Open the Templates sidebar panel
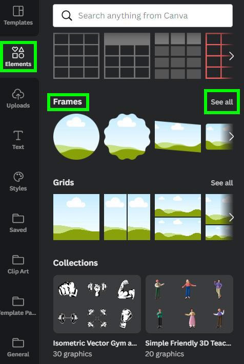 tap(18, 15)
